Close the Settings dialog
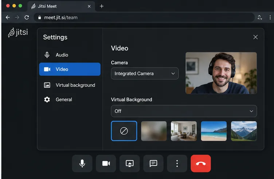 255,37
